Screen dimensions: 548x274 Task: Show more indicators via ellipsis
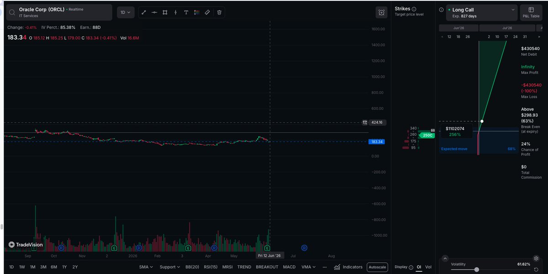click(x=325, y=267)
